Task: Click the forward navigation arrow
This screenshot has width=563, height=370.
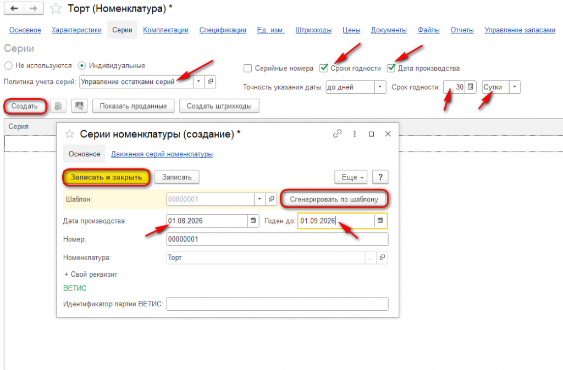Action: pos(34,8)
